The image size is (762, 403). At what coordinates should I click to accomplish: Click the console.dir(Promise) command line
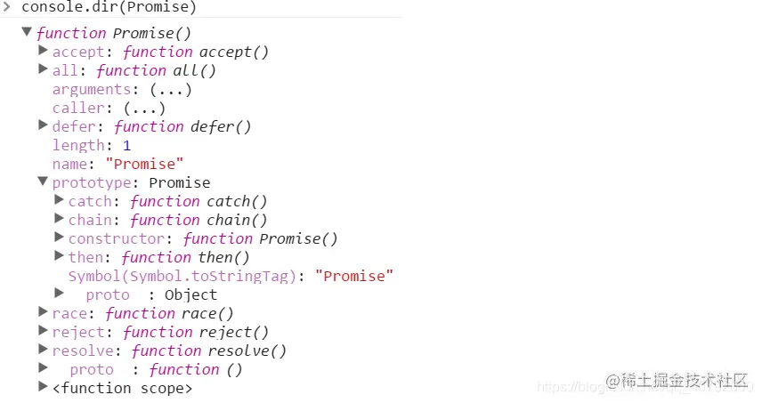click(x=109, y=7)
